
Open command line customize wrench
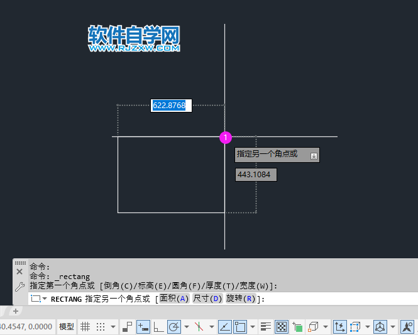[19, 287]
